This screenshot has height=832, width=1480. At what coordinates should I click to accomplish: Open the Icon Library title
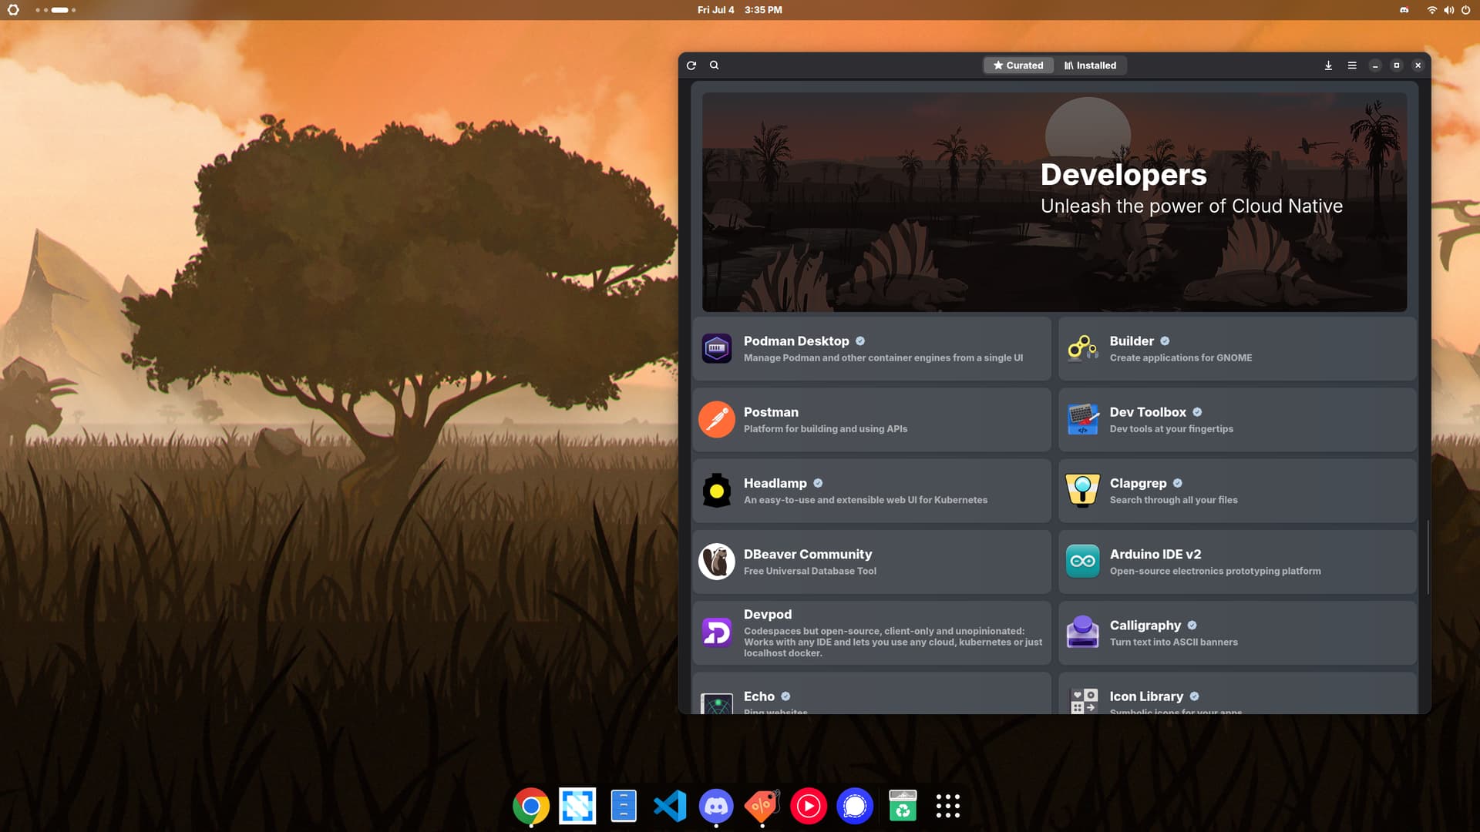coord(1146,696)
